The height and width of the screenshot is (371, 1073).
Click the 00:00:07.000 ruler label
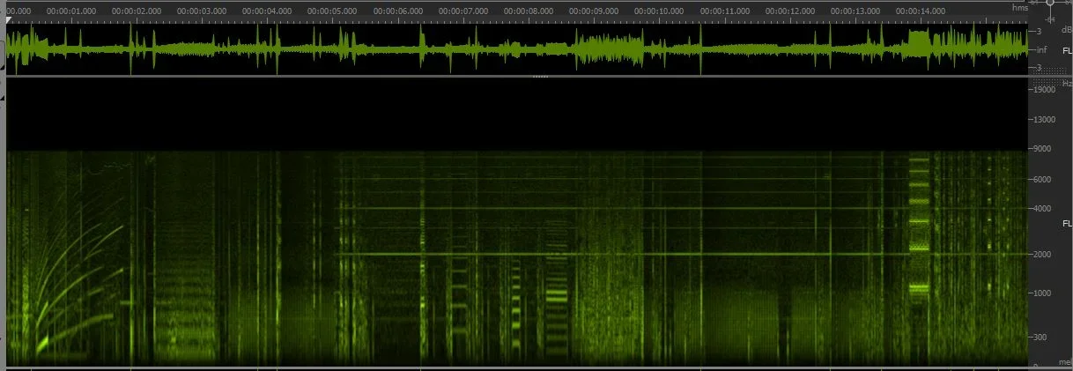click(x=463, y=11)
